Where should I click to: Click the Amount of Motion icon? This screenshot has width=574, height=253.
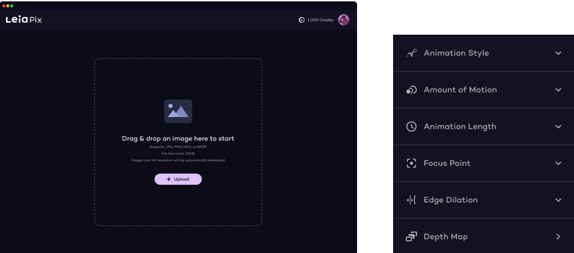point(411,90)
